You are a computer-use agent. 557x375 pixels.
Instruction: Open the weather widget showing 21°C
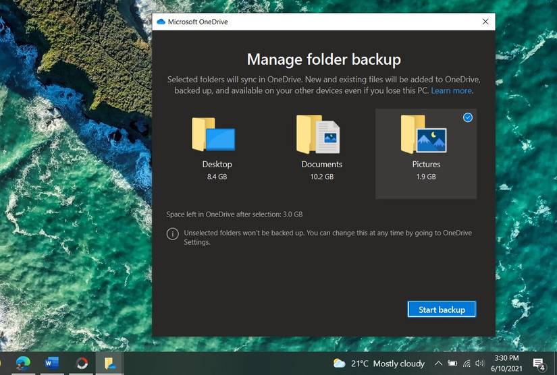click(x=379, y=364)
